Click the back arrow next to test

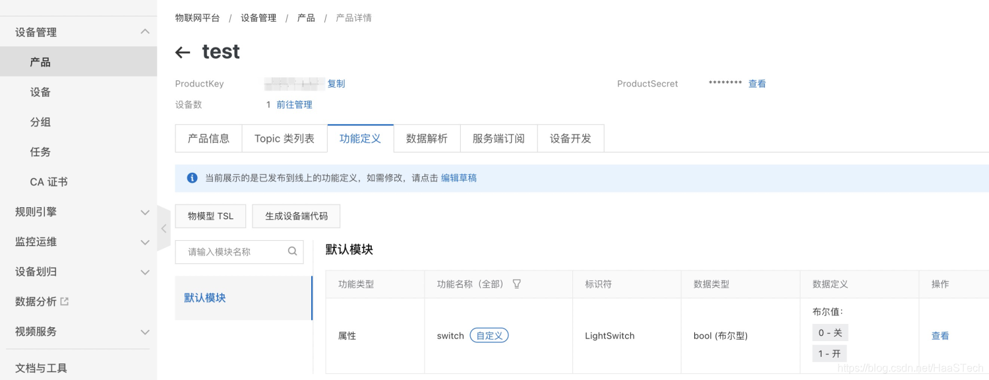click(x=183, y=53)
